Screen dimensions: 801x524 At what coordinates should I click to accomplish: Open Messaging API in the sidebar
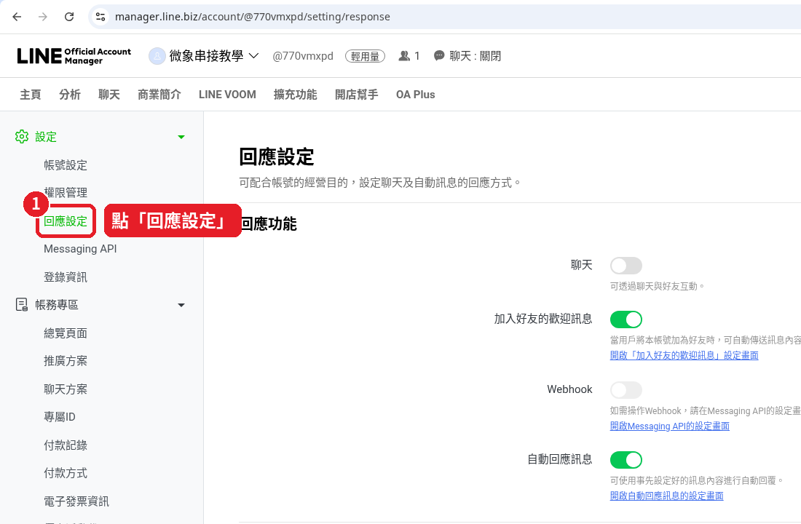coord(80,249)
